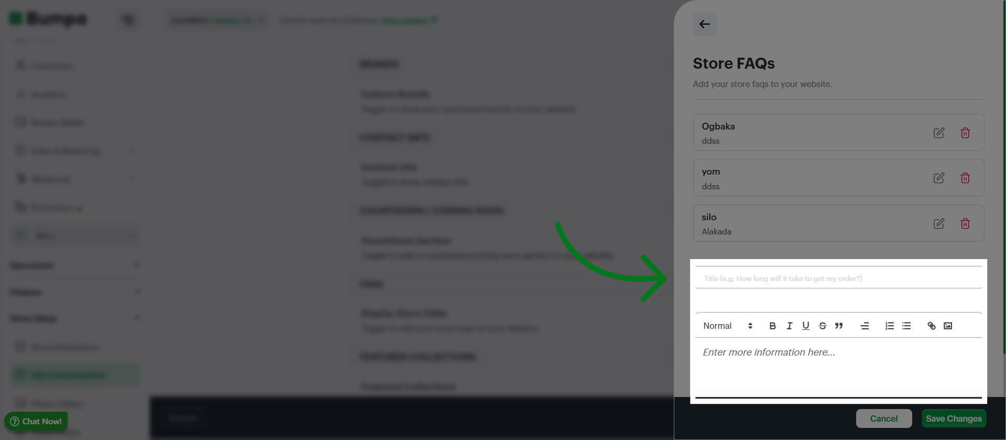Insert a hyperlink

(x=932, y=326)
